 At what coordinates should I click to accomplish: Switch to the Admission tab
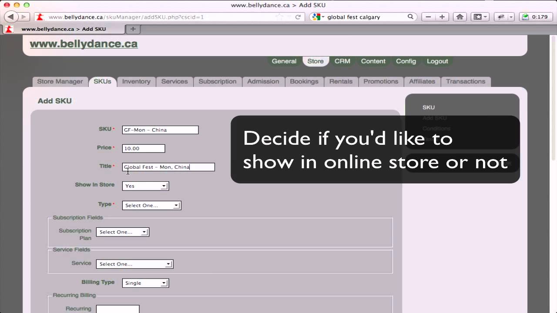(263, 81)
